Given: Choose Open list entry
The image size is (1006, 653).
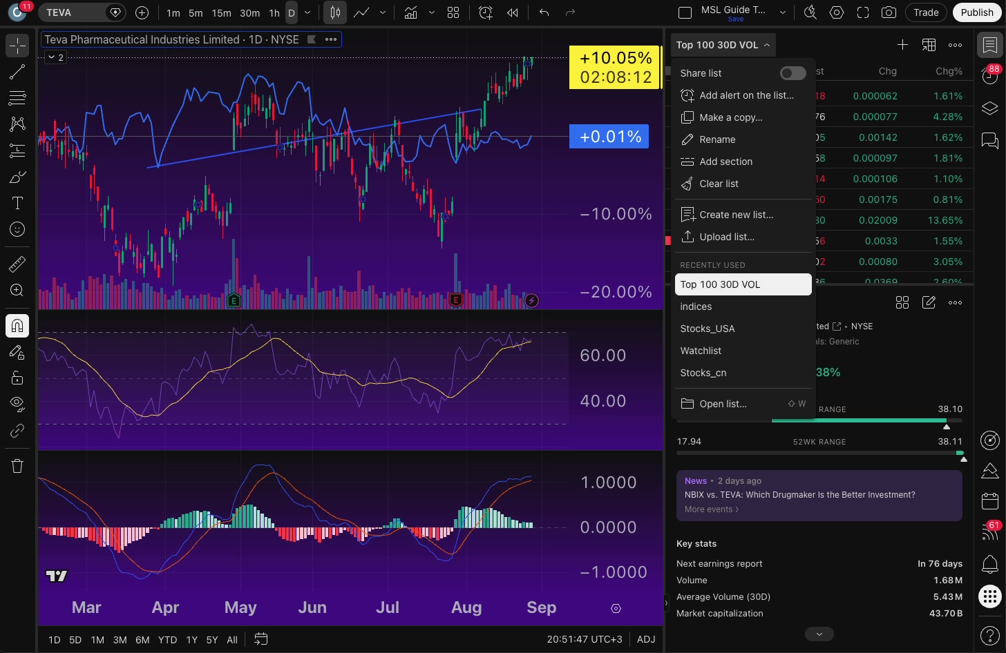Looking at the screenshot, I should click(743, 404).
